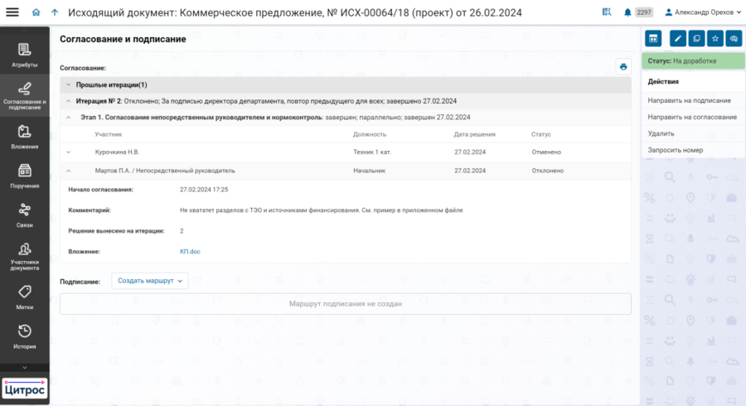Screen dimensions: 746x406
Task: Open Создать маршрут dropdown
Action: [150, 281]
